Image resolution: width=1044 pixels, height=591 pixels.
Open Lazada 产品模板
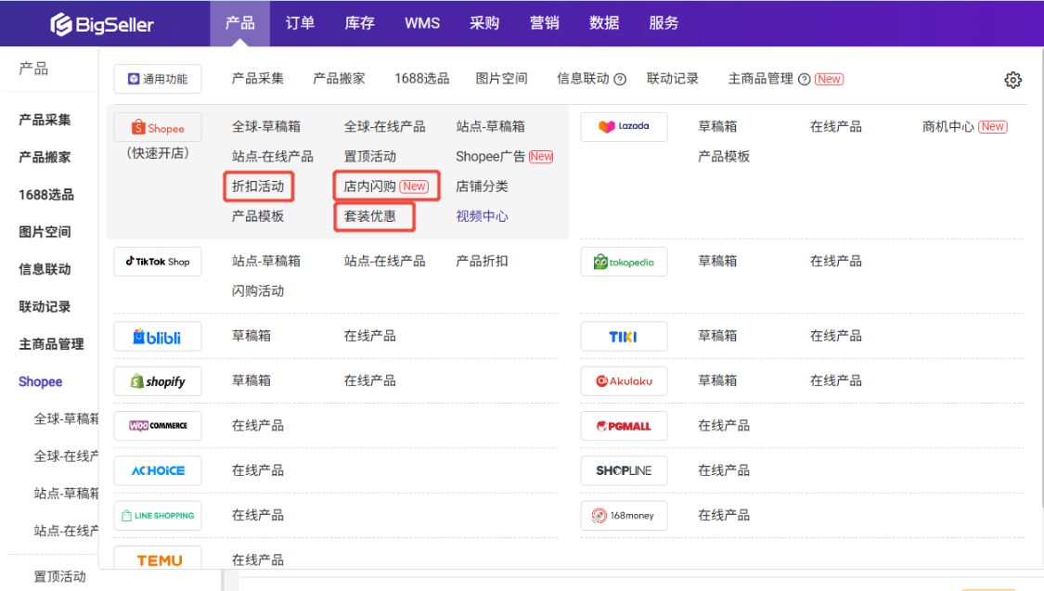724,157
